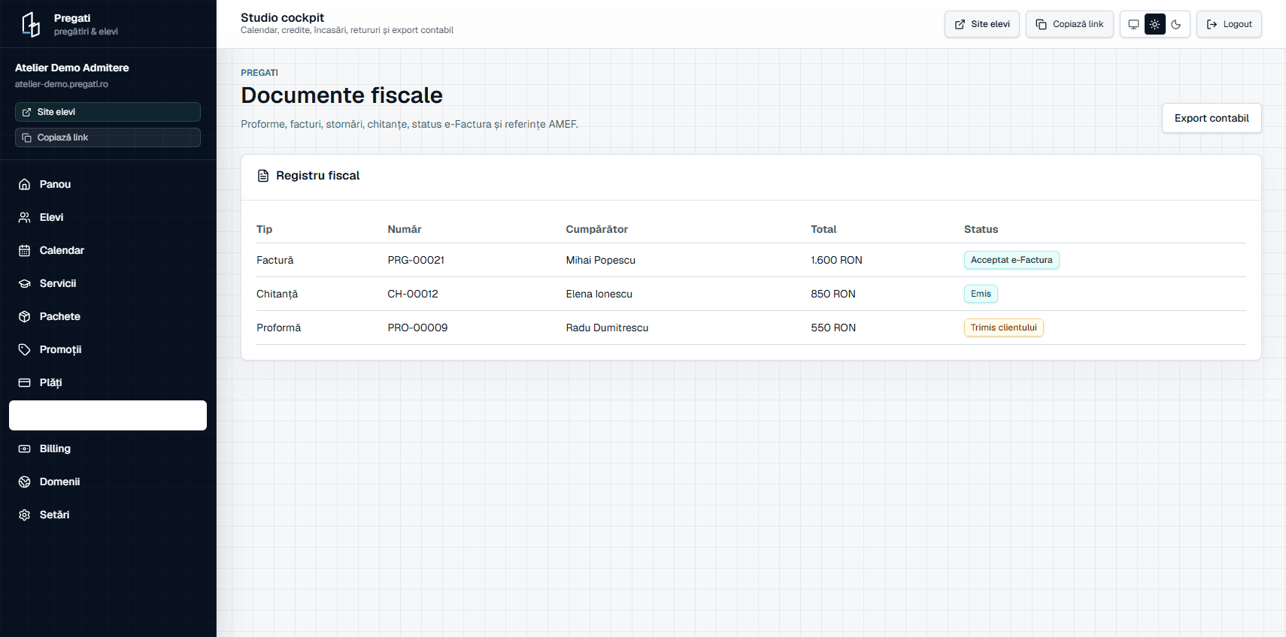Click the Cumpărător column header
Viewport: 1286px width, 637px height.
[597, 229]
